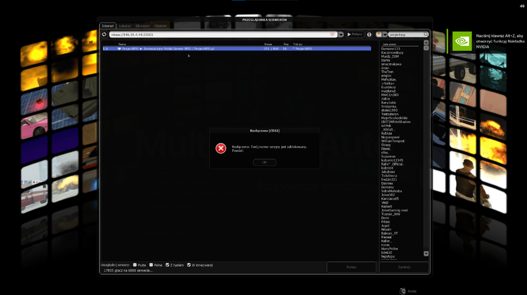Click the pink car thumbnail in background
This screenshot has height=295, width=527.
coord(34,126)
